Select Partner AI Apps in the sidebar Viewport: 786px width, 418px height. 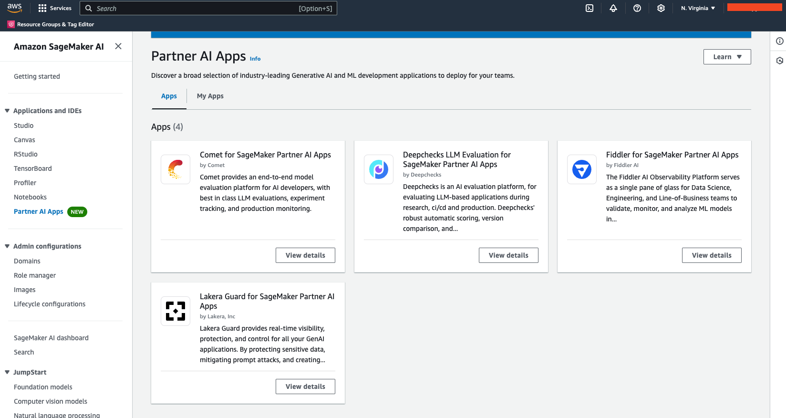click(x=39, y=211)
